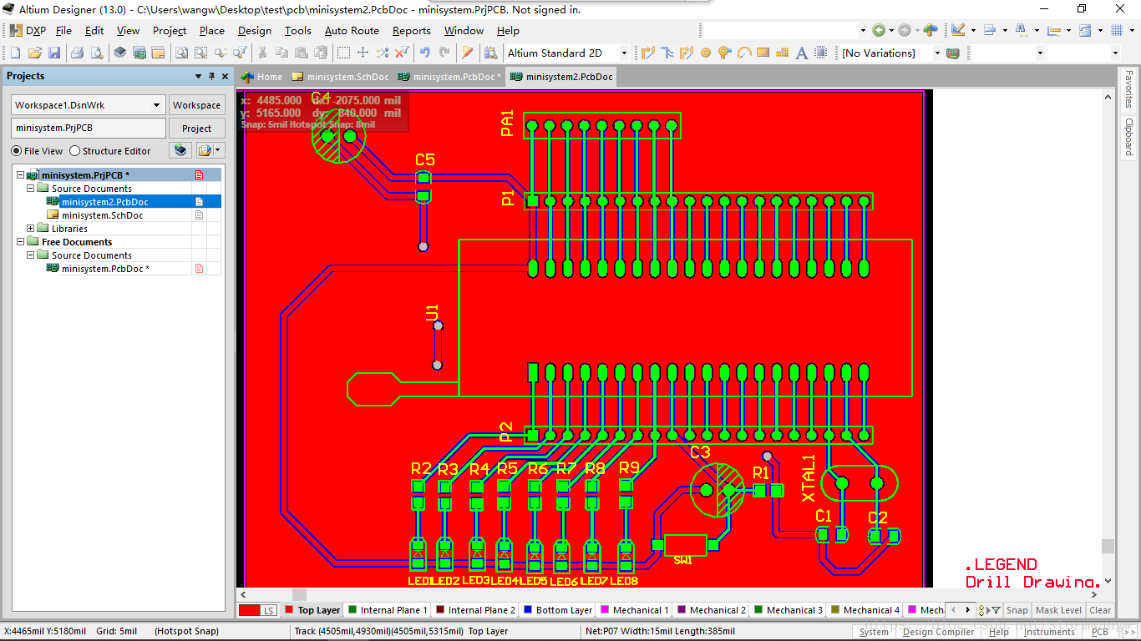Undo the last action with Undo arrow
Screen dimensions: 1141x641
tap(424, 53)
